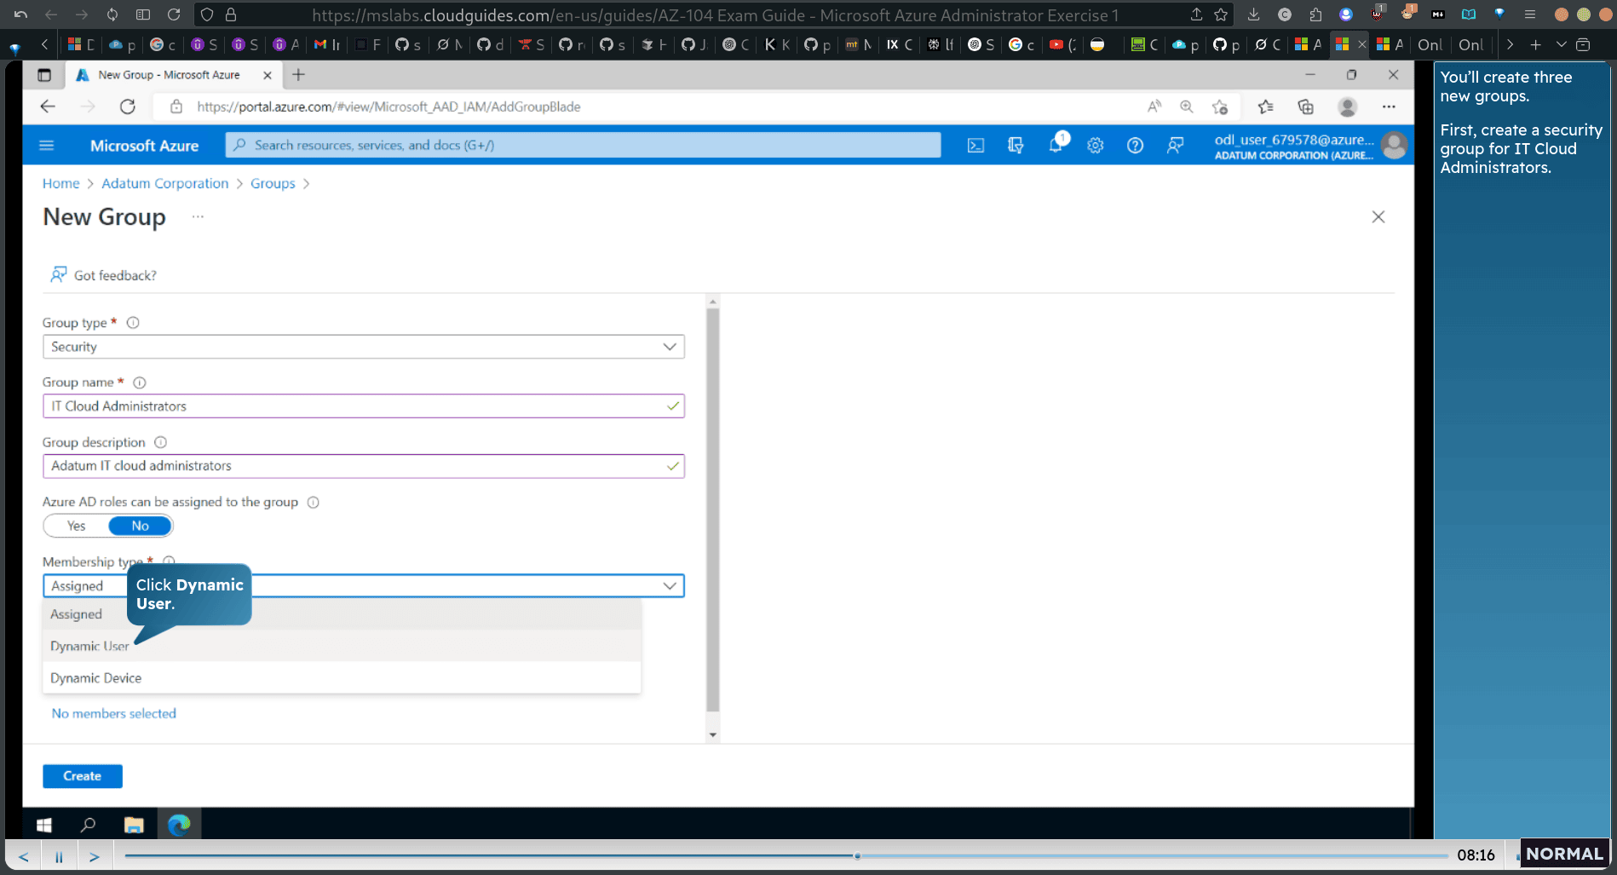This screenshot has height=875, width=1617.
Task: Open Edge profile icon
Action: 1348,106
